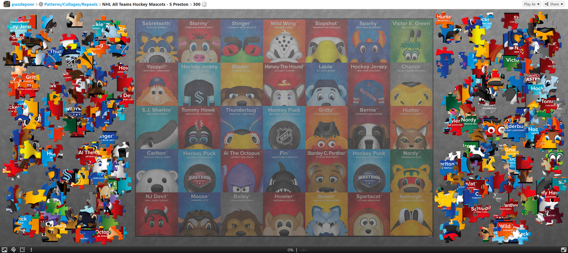
Task: Click the Moose mascot tile
Action: [x=199, y=214]
